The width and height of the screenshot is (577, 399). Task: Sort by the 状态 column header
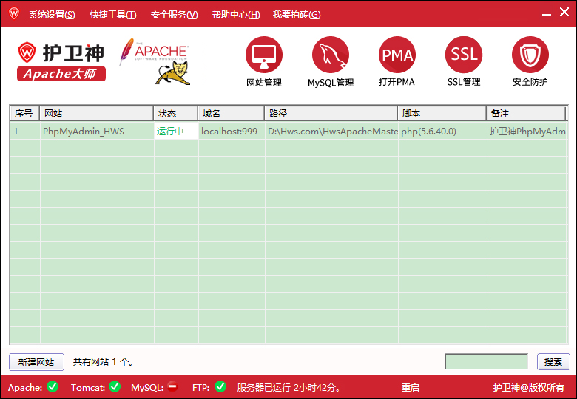tap(176, 113)
